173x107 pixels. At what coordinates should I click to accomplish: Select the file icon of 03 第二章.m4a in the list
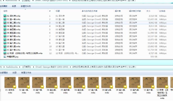(5, 22)
